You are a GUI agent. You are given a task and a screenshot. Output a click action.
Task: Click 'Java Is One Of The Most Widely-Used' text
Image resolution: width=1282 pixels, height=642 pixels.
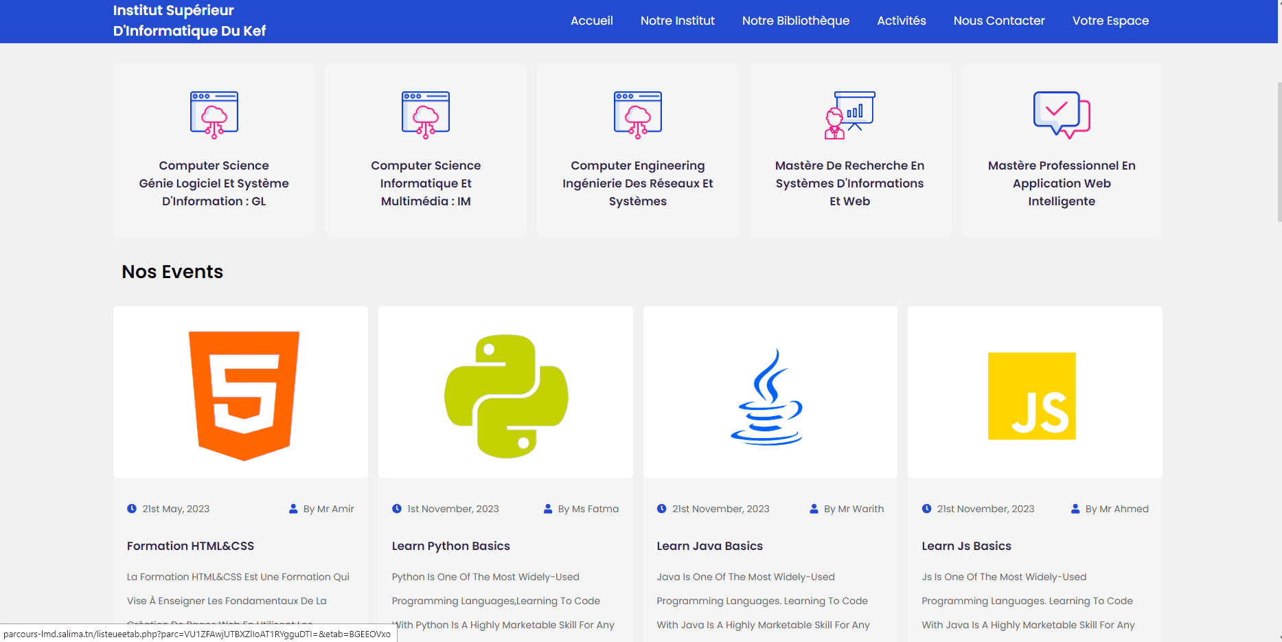746,577
